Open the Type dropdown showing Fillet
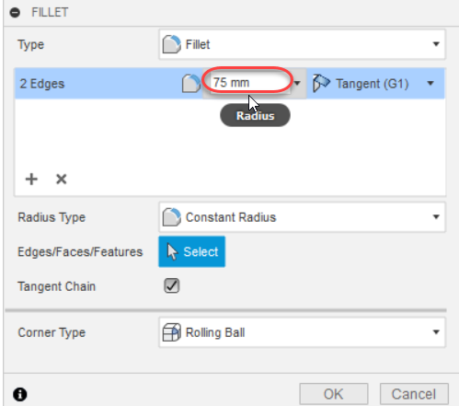 point(302,44)
